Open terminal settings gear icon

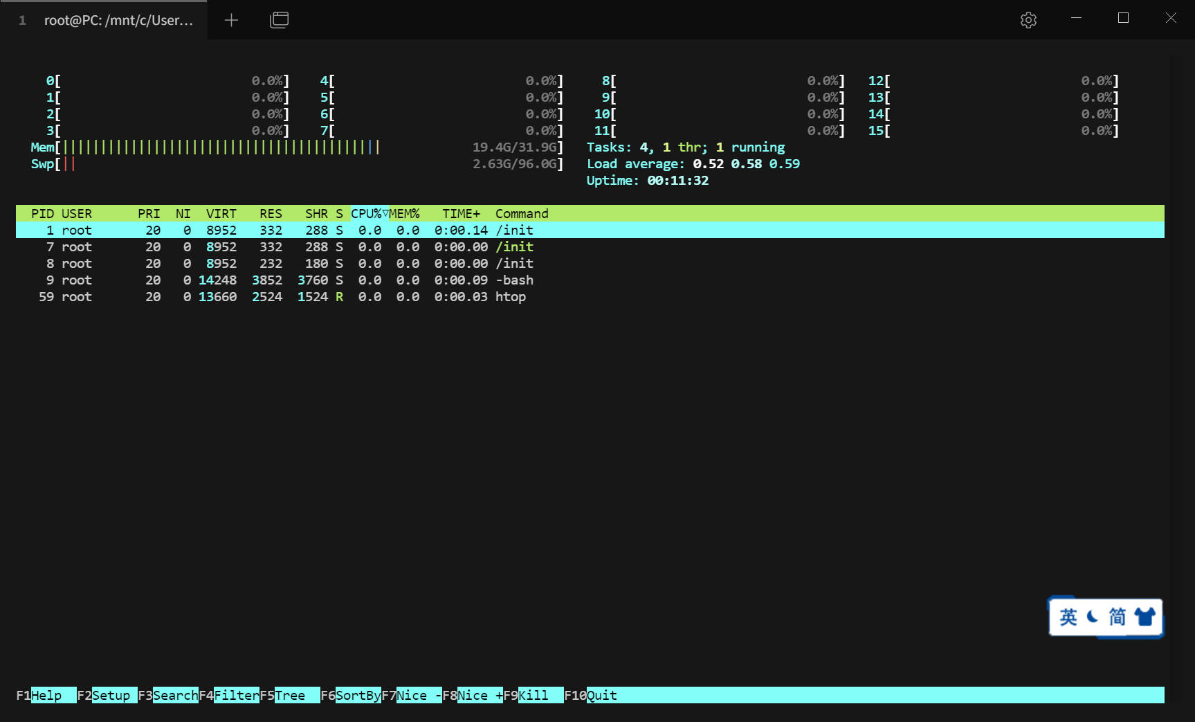point(1028,20)
